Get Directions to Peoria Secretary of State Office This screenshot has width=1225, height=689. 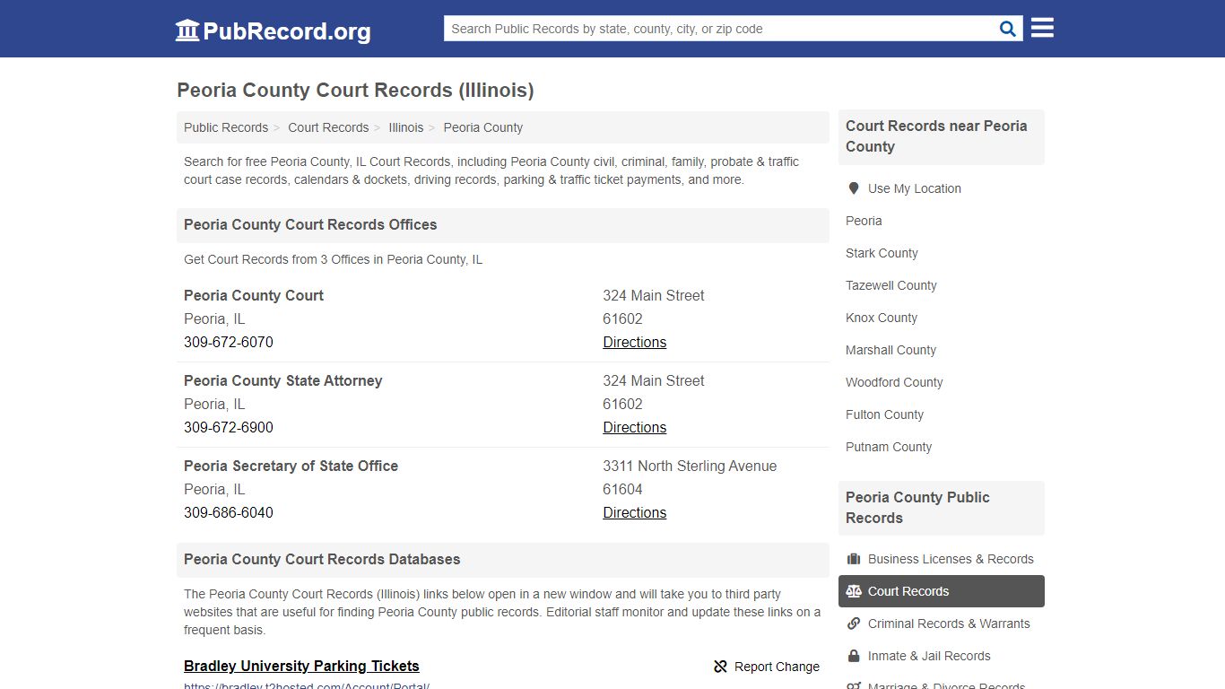(634, 512)
